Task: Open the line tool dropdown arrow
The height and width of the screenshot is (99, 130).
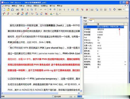Action: 15,14
